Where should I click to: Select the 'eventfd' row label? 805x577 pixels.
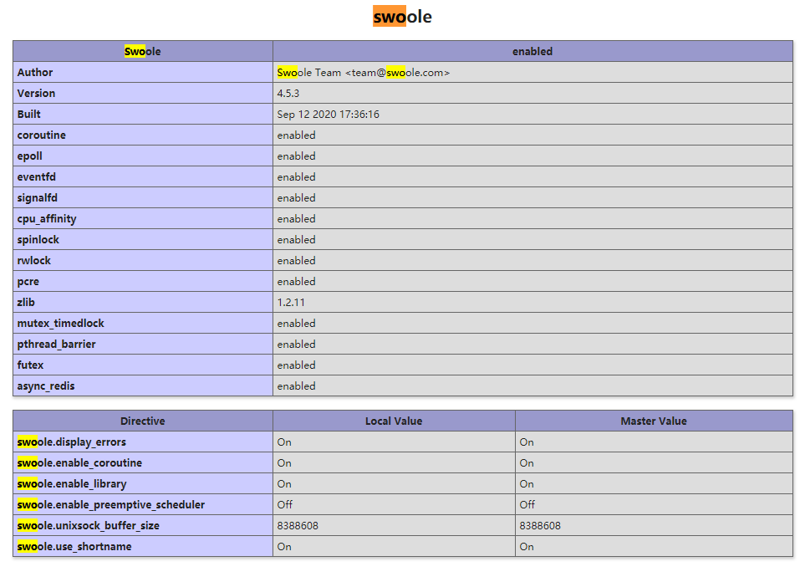[37, 176]
